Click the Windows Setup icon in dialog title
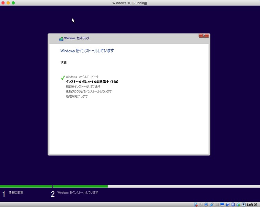The width and height of the screenshot is (260, 207). click(x=61, y=39)
